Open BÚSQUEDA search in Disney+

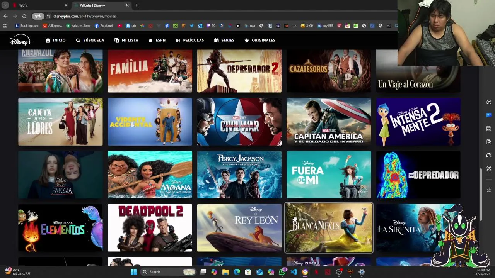(90, 40)
